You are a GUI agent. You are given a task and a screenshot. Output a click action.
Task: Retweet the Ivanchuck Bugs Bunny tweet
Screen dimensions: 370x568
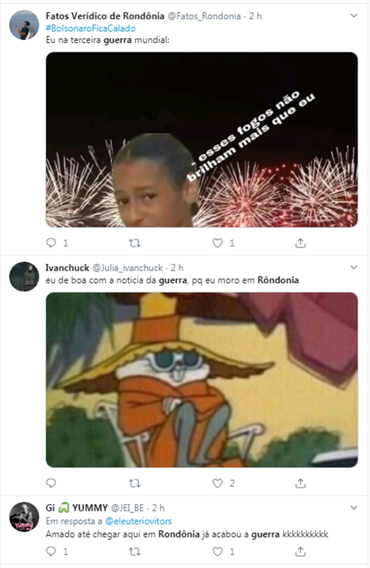click(x=135, y=483)
